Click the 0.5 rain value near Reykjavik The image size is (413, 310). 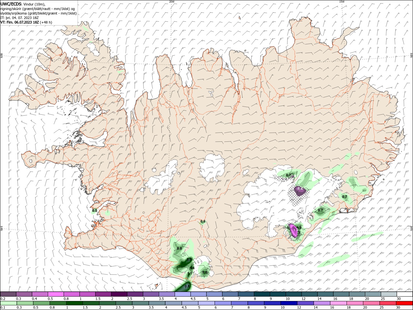click(95, 211)
